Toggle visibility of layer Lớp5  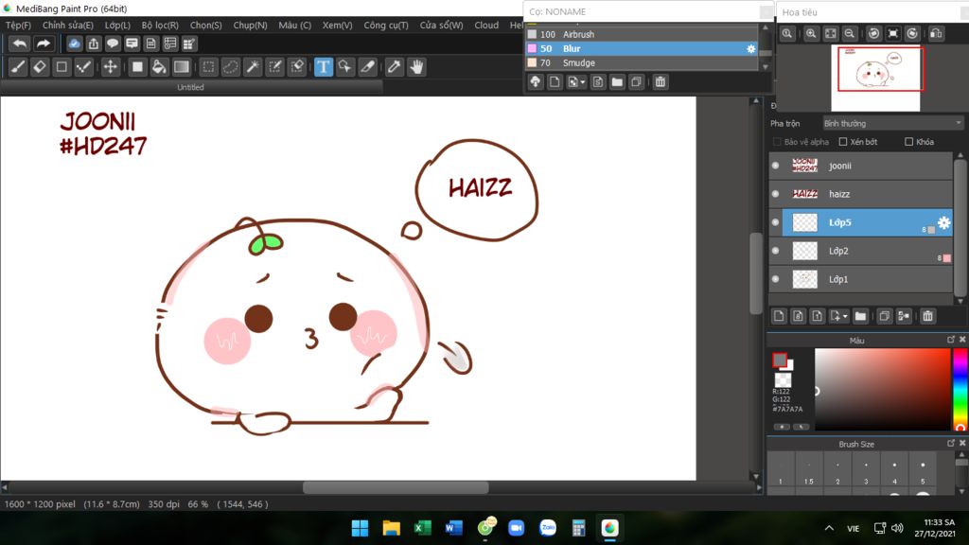776,222
